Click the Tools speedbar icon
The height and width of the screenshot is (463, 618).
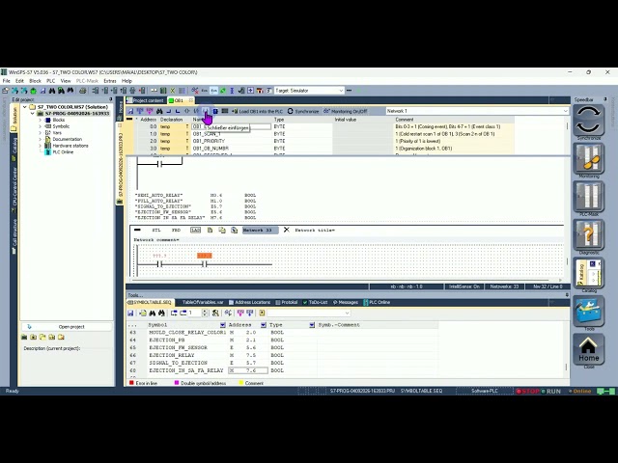[x=588, y=311]
